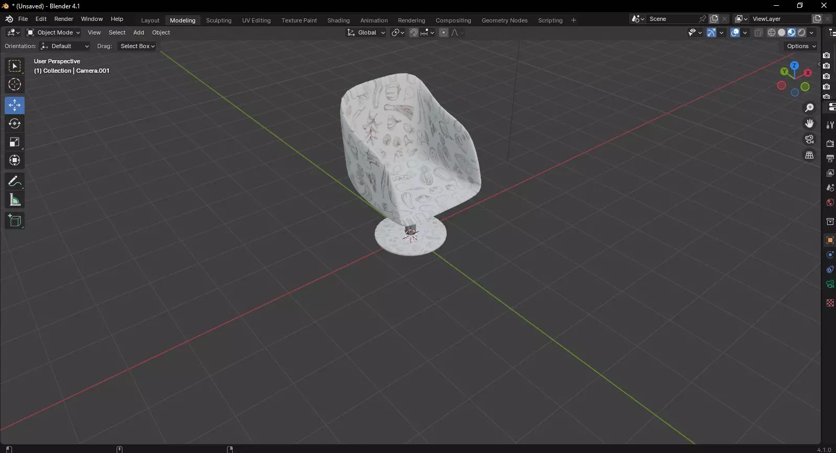Viewport: 836px width, 453px height.
Task: Open the Scene properties tab
Action: pos(830,187)
